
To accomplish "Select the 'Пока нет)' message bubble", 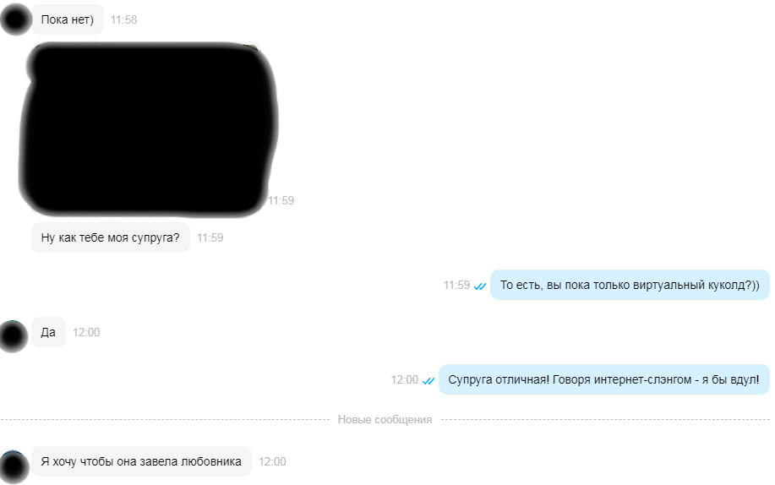I will point(68,19).
